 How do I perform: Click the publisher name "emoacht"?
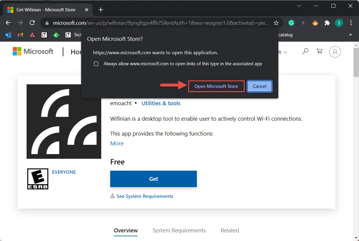point(121,103)
